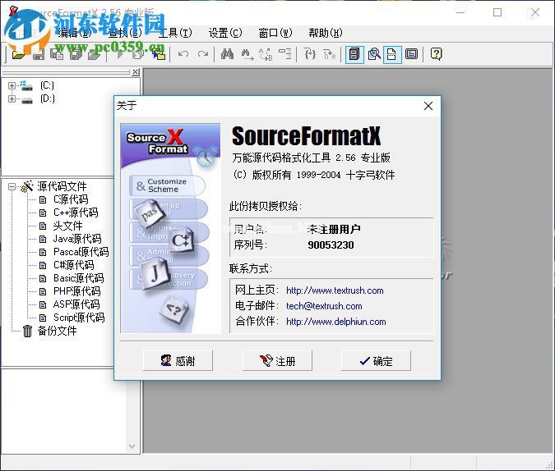Click the Save All double-floppy icon

click(76, 54)
